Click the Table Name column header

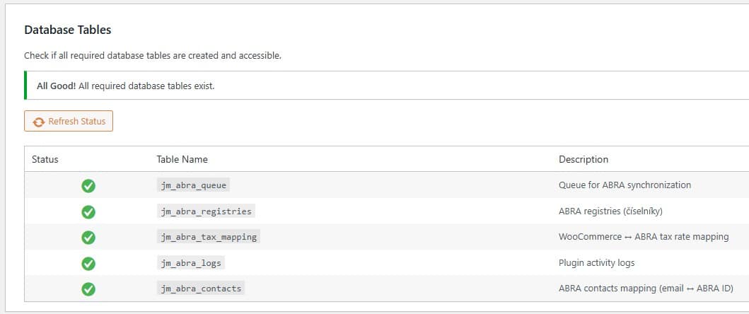[182, 160]
